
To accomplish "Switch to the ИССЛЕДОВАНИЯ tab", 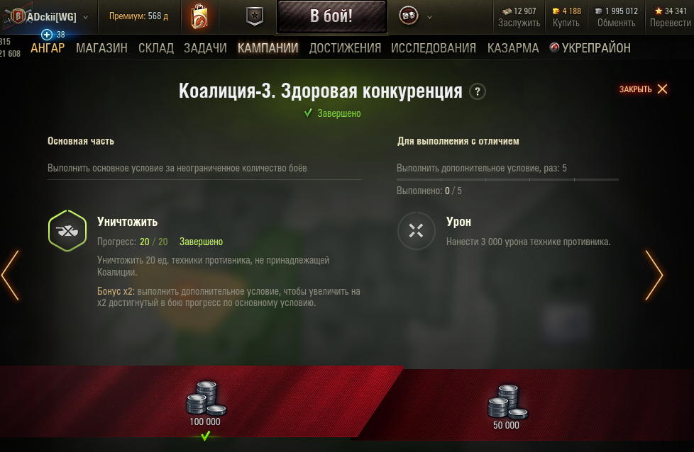I will coord(434,47).
